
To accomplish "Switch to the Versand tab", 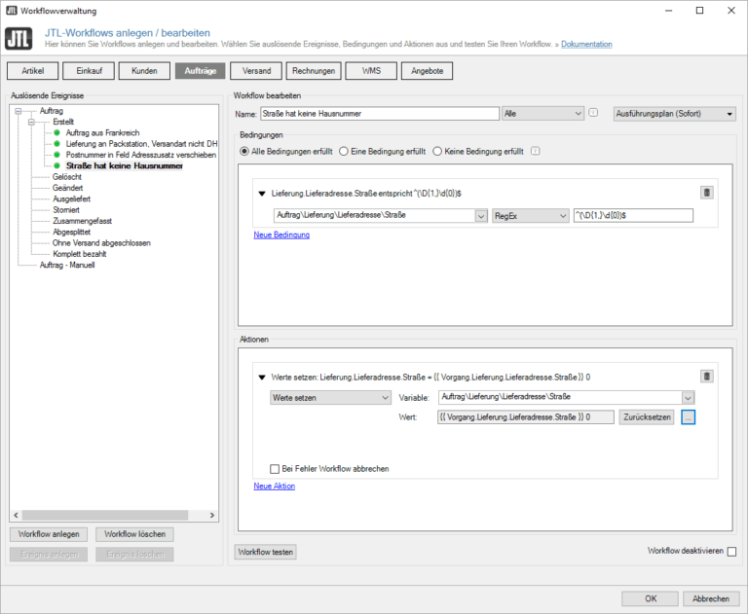I will [257, 71].
